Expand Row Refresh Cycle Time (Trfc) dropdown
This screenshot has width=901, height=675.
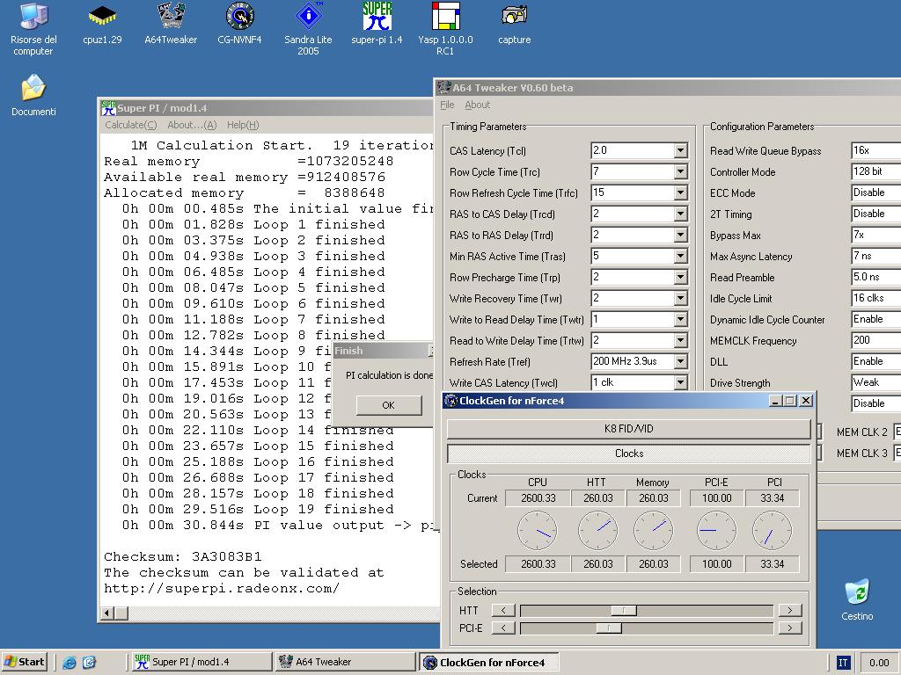(680, 192)
